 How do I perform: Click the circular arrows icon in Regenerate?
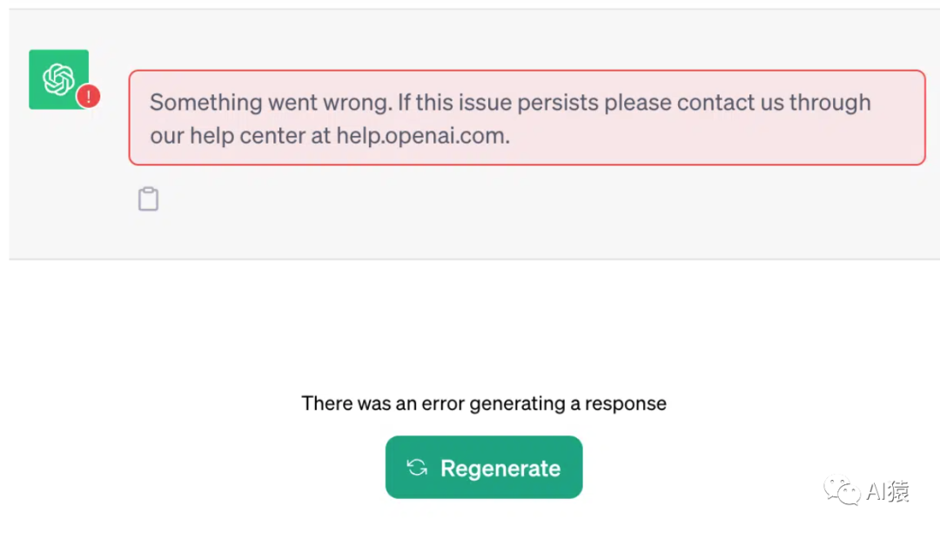pos(418,468)
